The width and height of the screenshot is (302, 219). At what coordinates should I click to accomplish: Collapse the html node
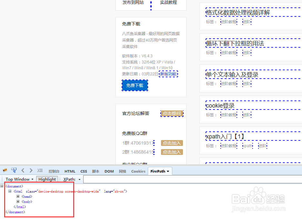(10, 191)
